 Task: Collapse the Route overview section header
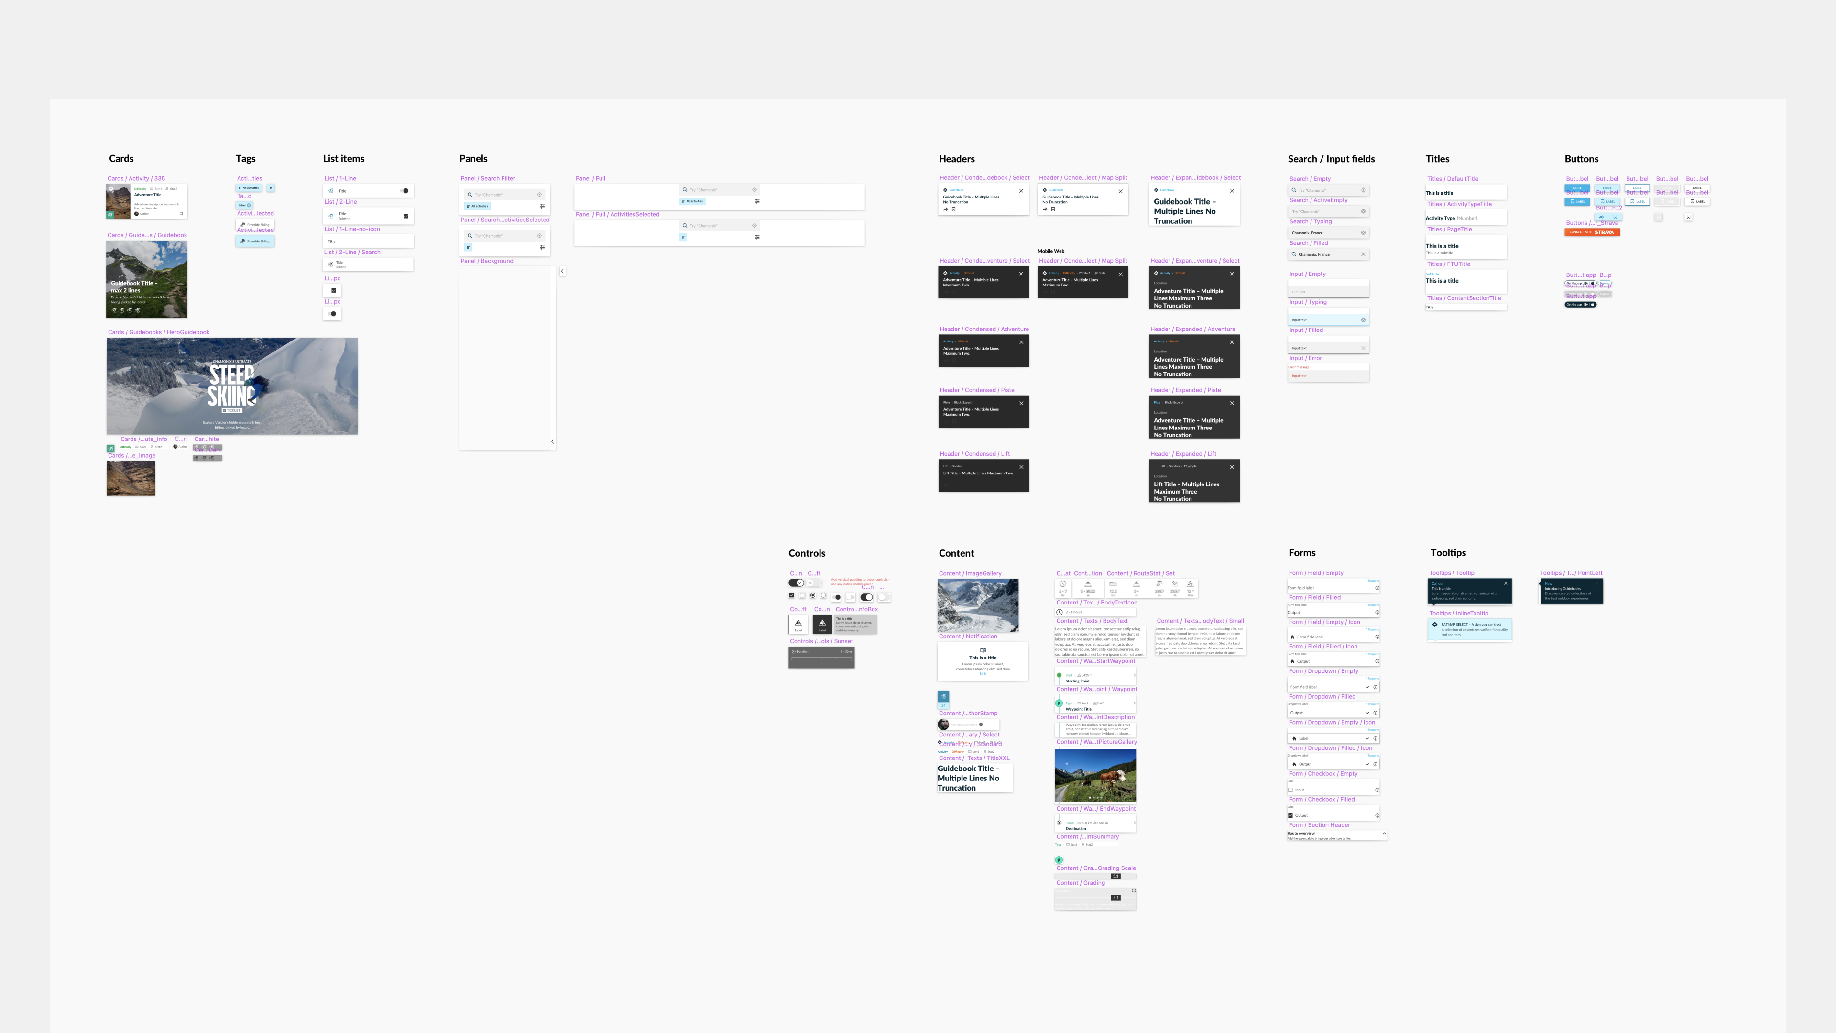[x=1384, y=834]
